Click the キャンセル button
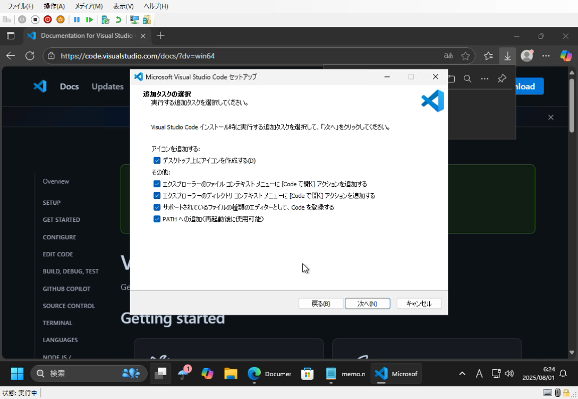This screenshot has height=399, width=578. pyautogui.click(x=419, y=303)
